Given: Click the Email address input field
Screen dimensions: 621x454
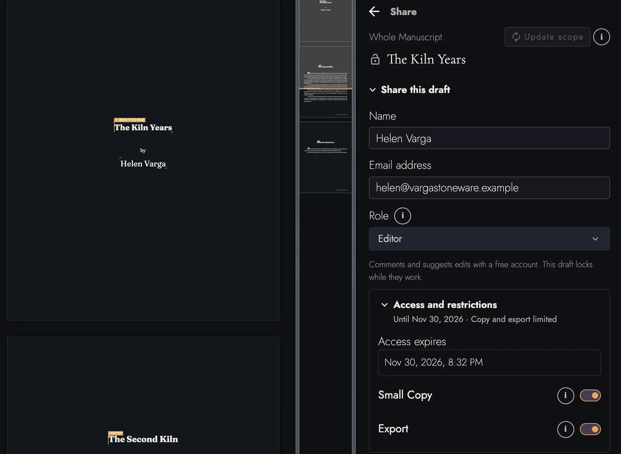Looking at the screenshot, I should click(x=489, y=188).
